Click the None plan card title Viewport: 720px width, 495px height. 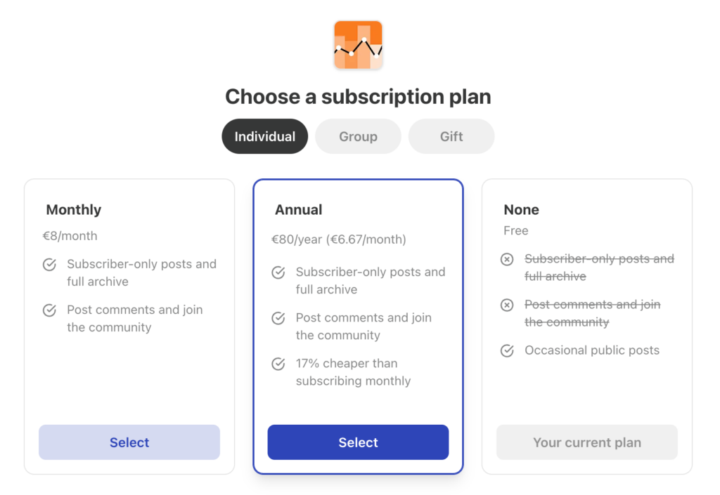click(522, 210)
